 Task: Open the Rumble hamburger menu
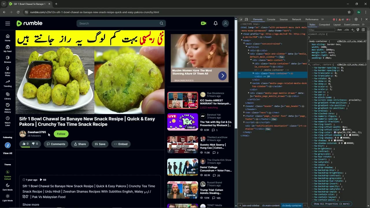pyautogui.click(x=8, y=23)
